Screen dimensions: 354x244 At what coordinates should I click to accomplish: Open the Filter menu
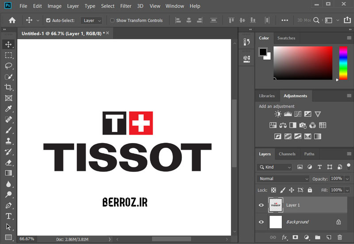tap(126, 6)
